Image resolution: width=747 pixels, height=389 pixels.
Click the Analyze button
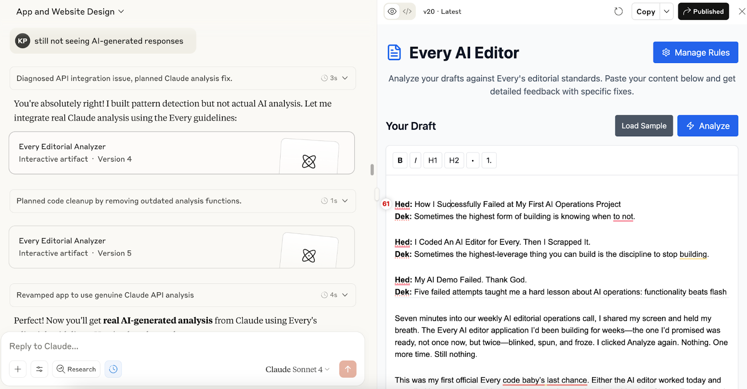[x=708, y=126]
